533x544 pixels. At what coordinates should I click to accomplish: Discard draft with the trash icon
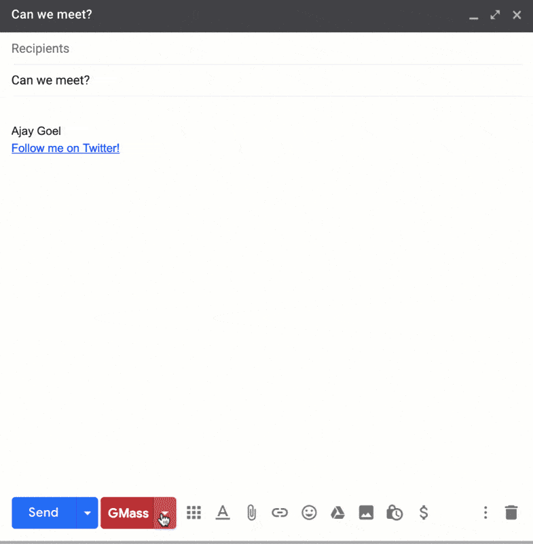[x=511, y=513]
